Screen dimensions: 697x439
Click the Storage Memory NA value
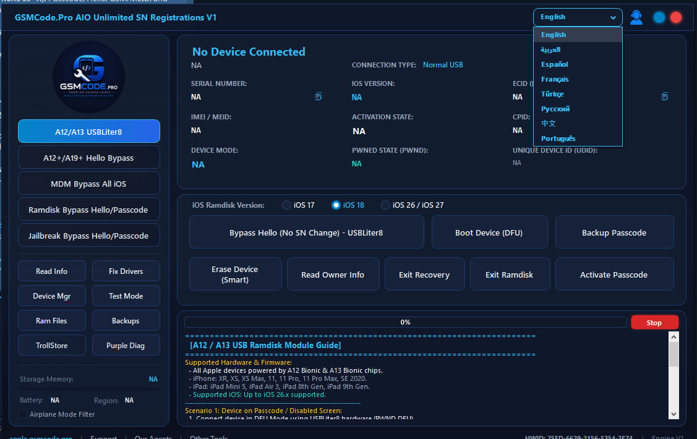tap(153, 379)
